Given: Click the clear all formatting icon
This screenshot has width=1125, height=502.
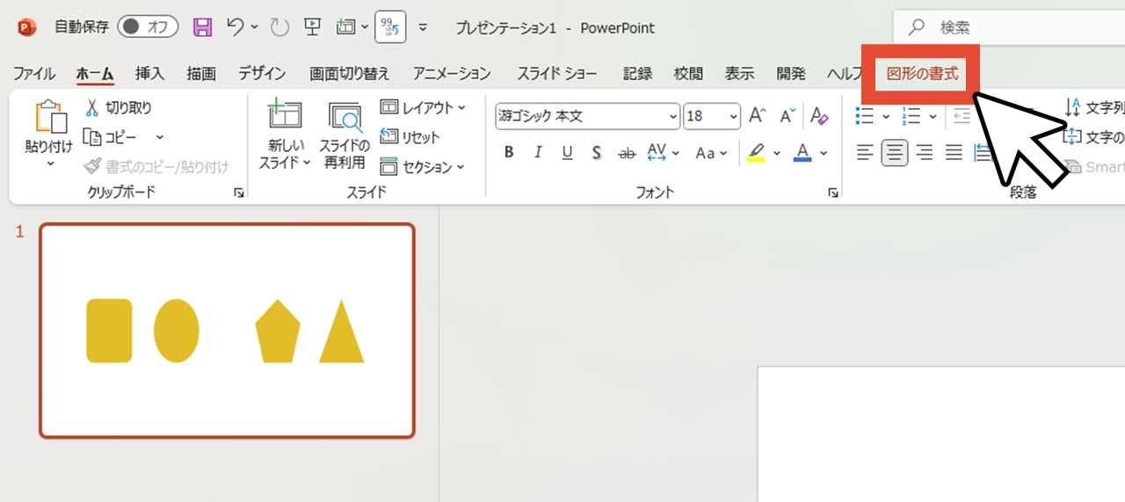Looking at the screenshot, I should tap(819, 116).
